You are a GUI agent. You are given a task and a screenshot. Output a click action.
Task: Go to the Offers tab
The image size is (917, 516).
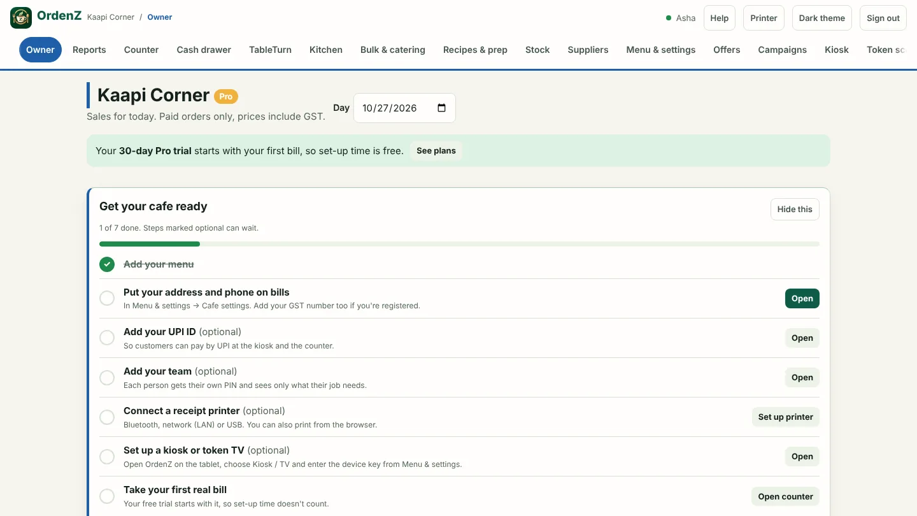pyautogui.click(x=727, y=50)
